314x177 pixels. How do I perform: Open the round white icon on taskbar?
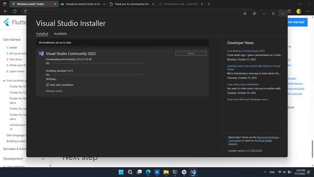[184, 172]
